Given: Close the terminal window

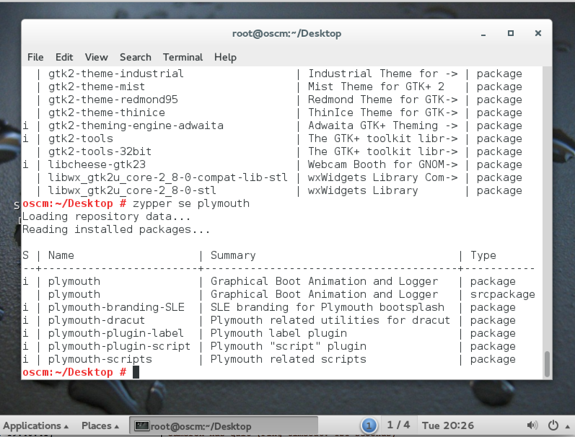Looking at the screenshot, I should (538, 33).
